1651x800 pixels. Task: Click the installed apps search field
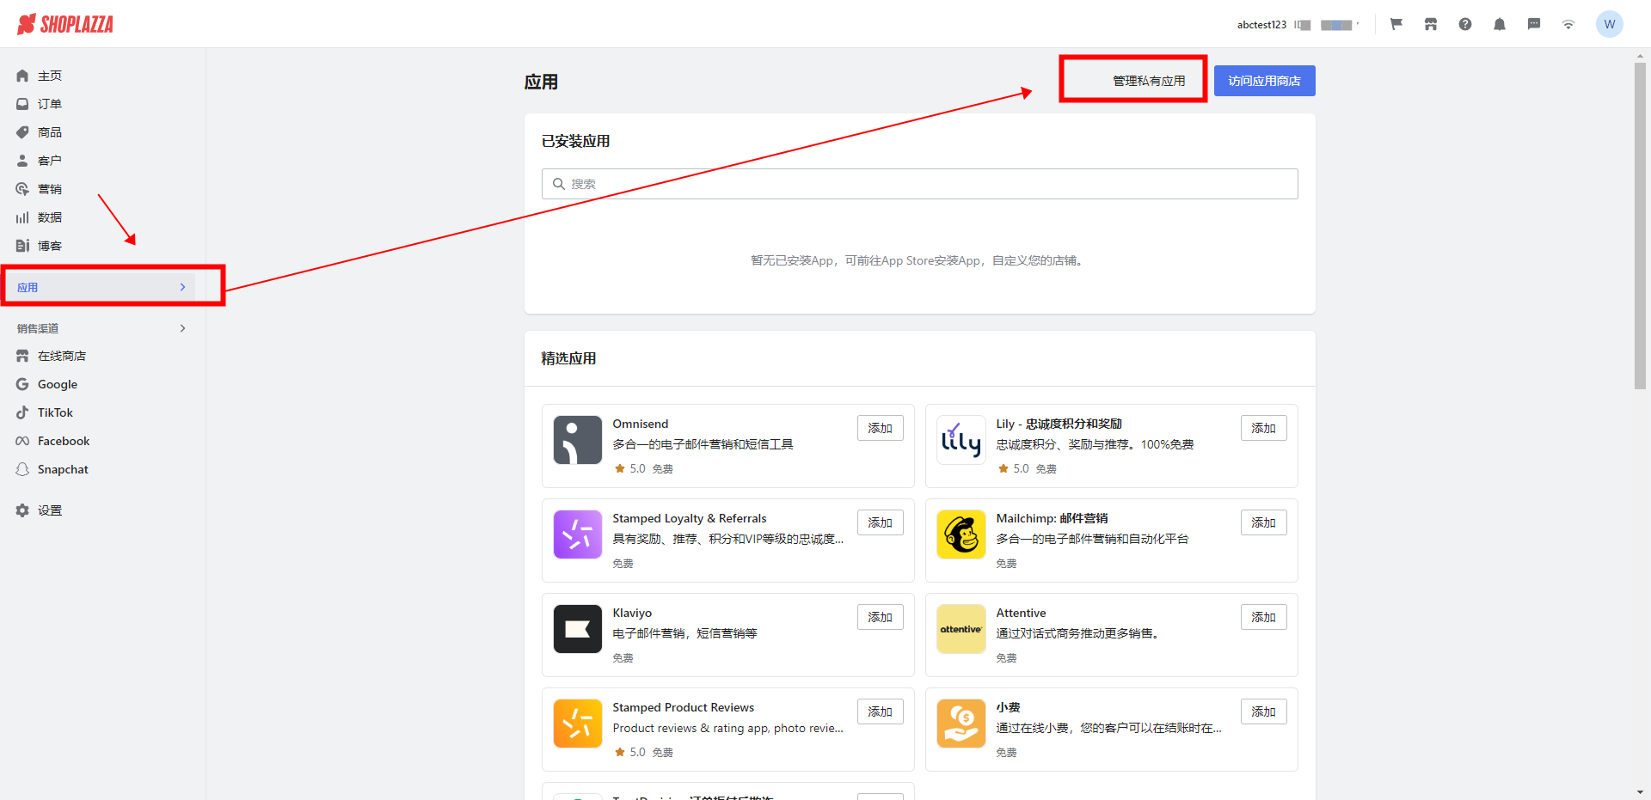(x=919, y=183)
